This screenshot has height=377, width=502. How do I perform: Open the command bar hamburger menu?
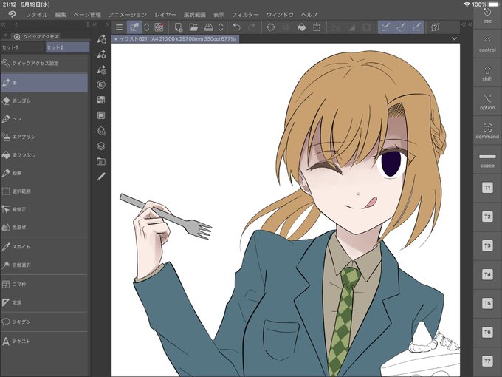[119, 27]
